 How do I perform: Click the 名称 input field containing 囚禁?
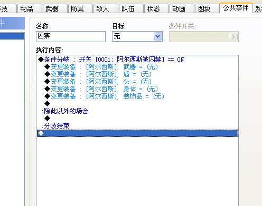coord(71,36)
